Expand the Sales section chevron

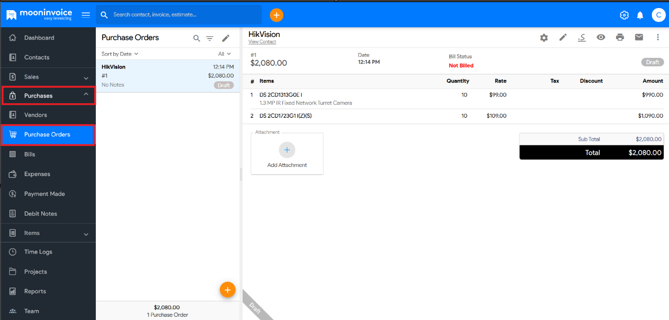(86, 78)
